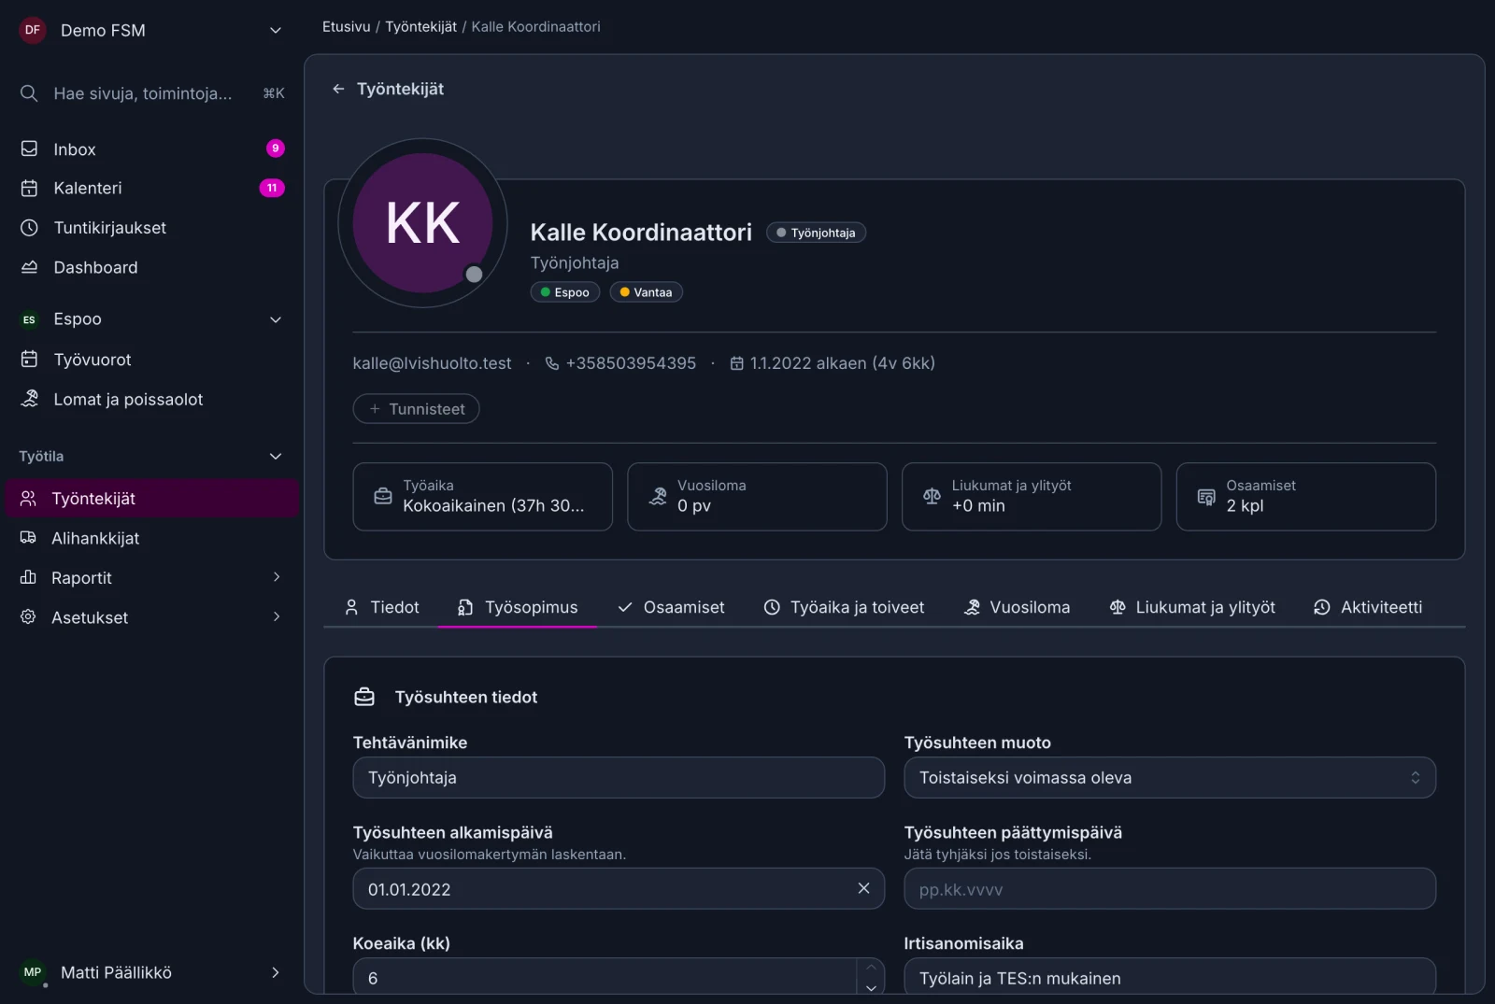Click the Raportit chart icon
Image resolution: width=1495 pixels, height=1004 pixels.
(28, 577)
